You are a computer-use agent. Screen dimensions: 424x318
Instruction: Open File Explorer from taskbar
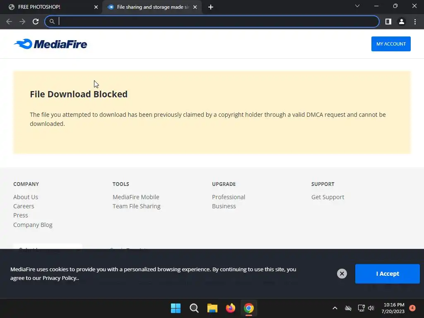click(212, 308)
